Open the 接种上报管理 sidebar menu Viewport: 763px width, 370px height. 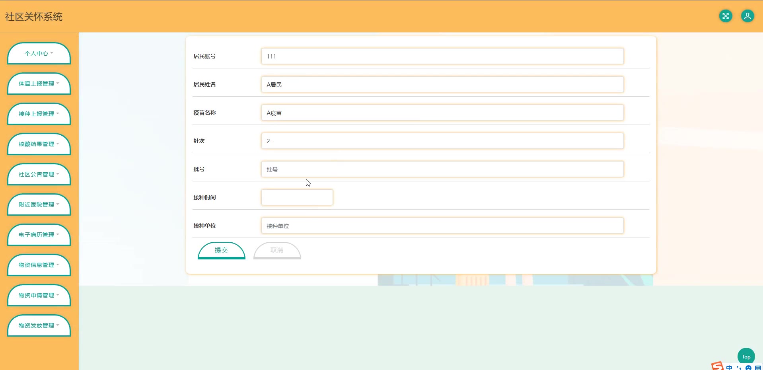39,114
